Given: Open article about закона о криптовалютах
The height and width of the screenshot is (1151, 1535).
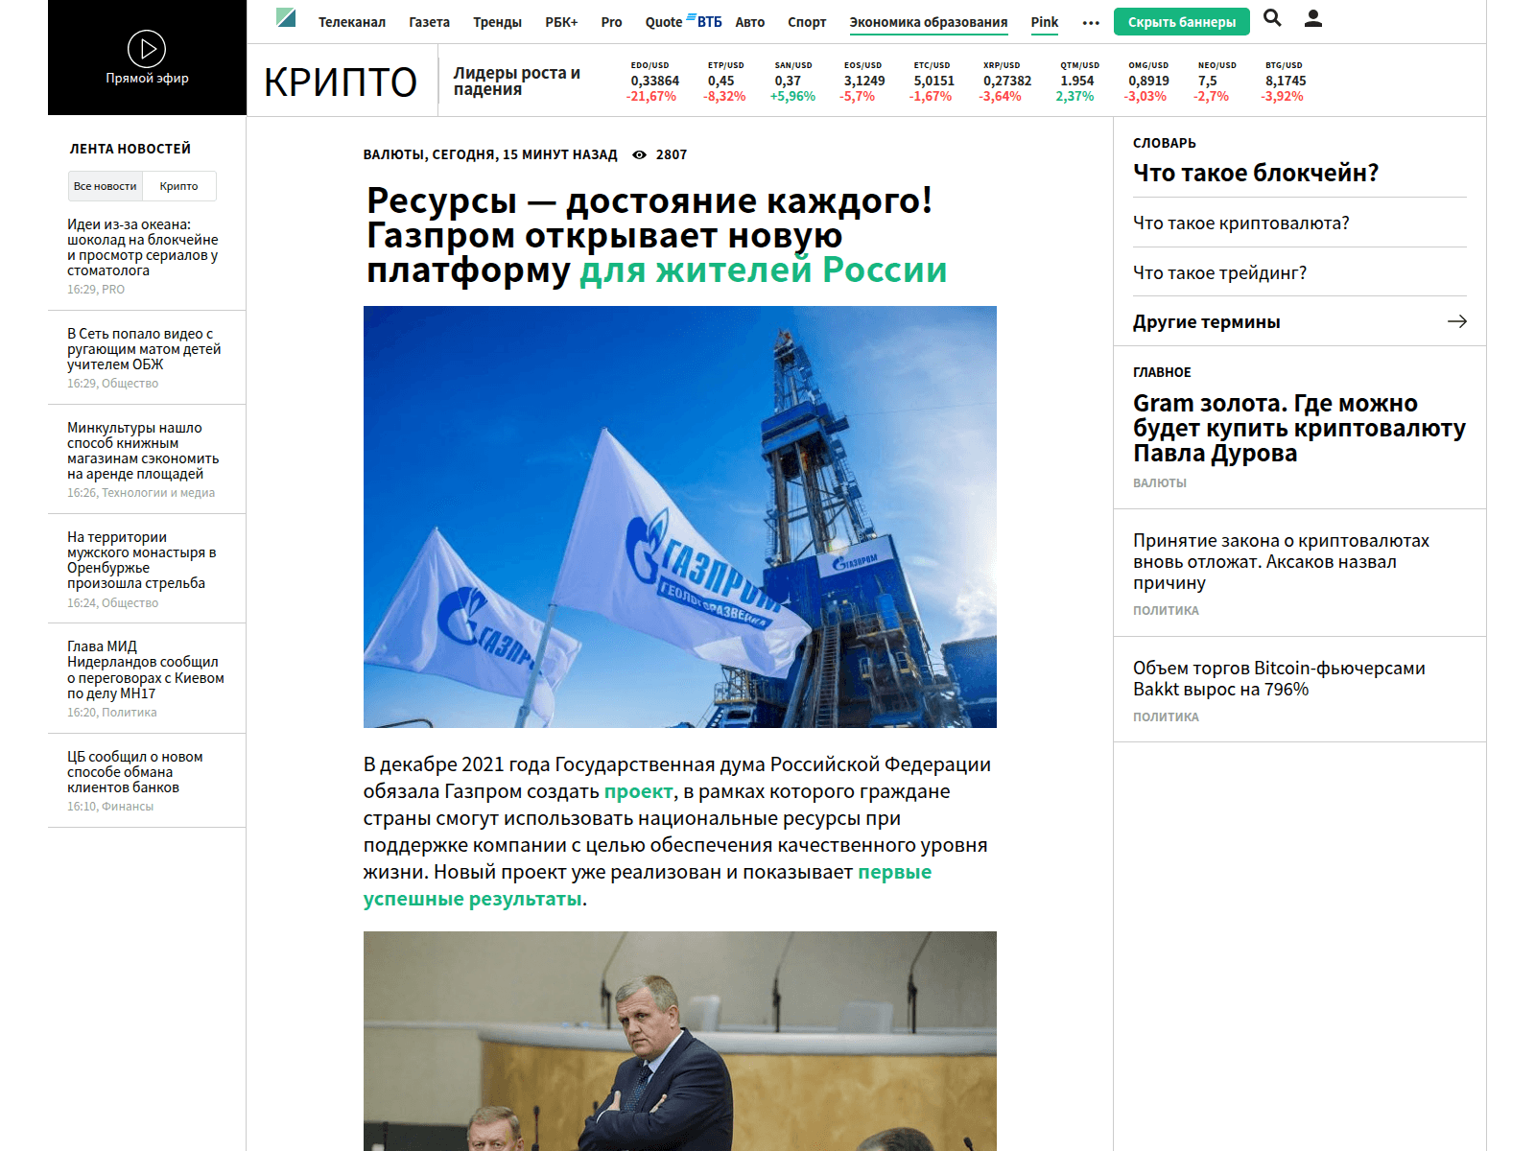Looking at the screenshot, I should tap(1281, 562).
